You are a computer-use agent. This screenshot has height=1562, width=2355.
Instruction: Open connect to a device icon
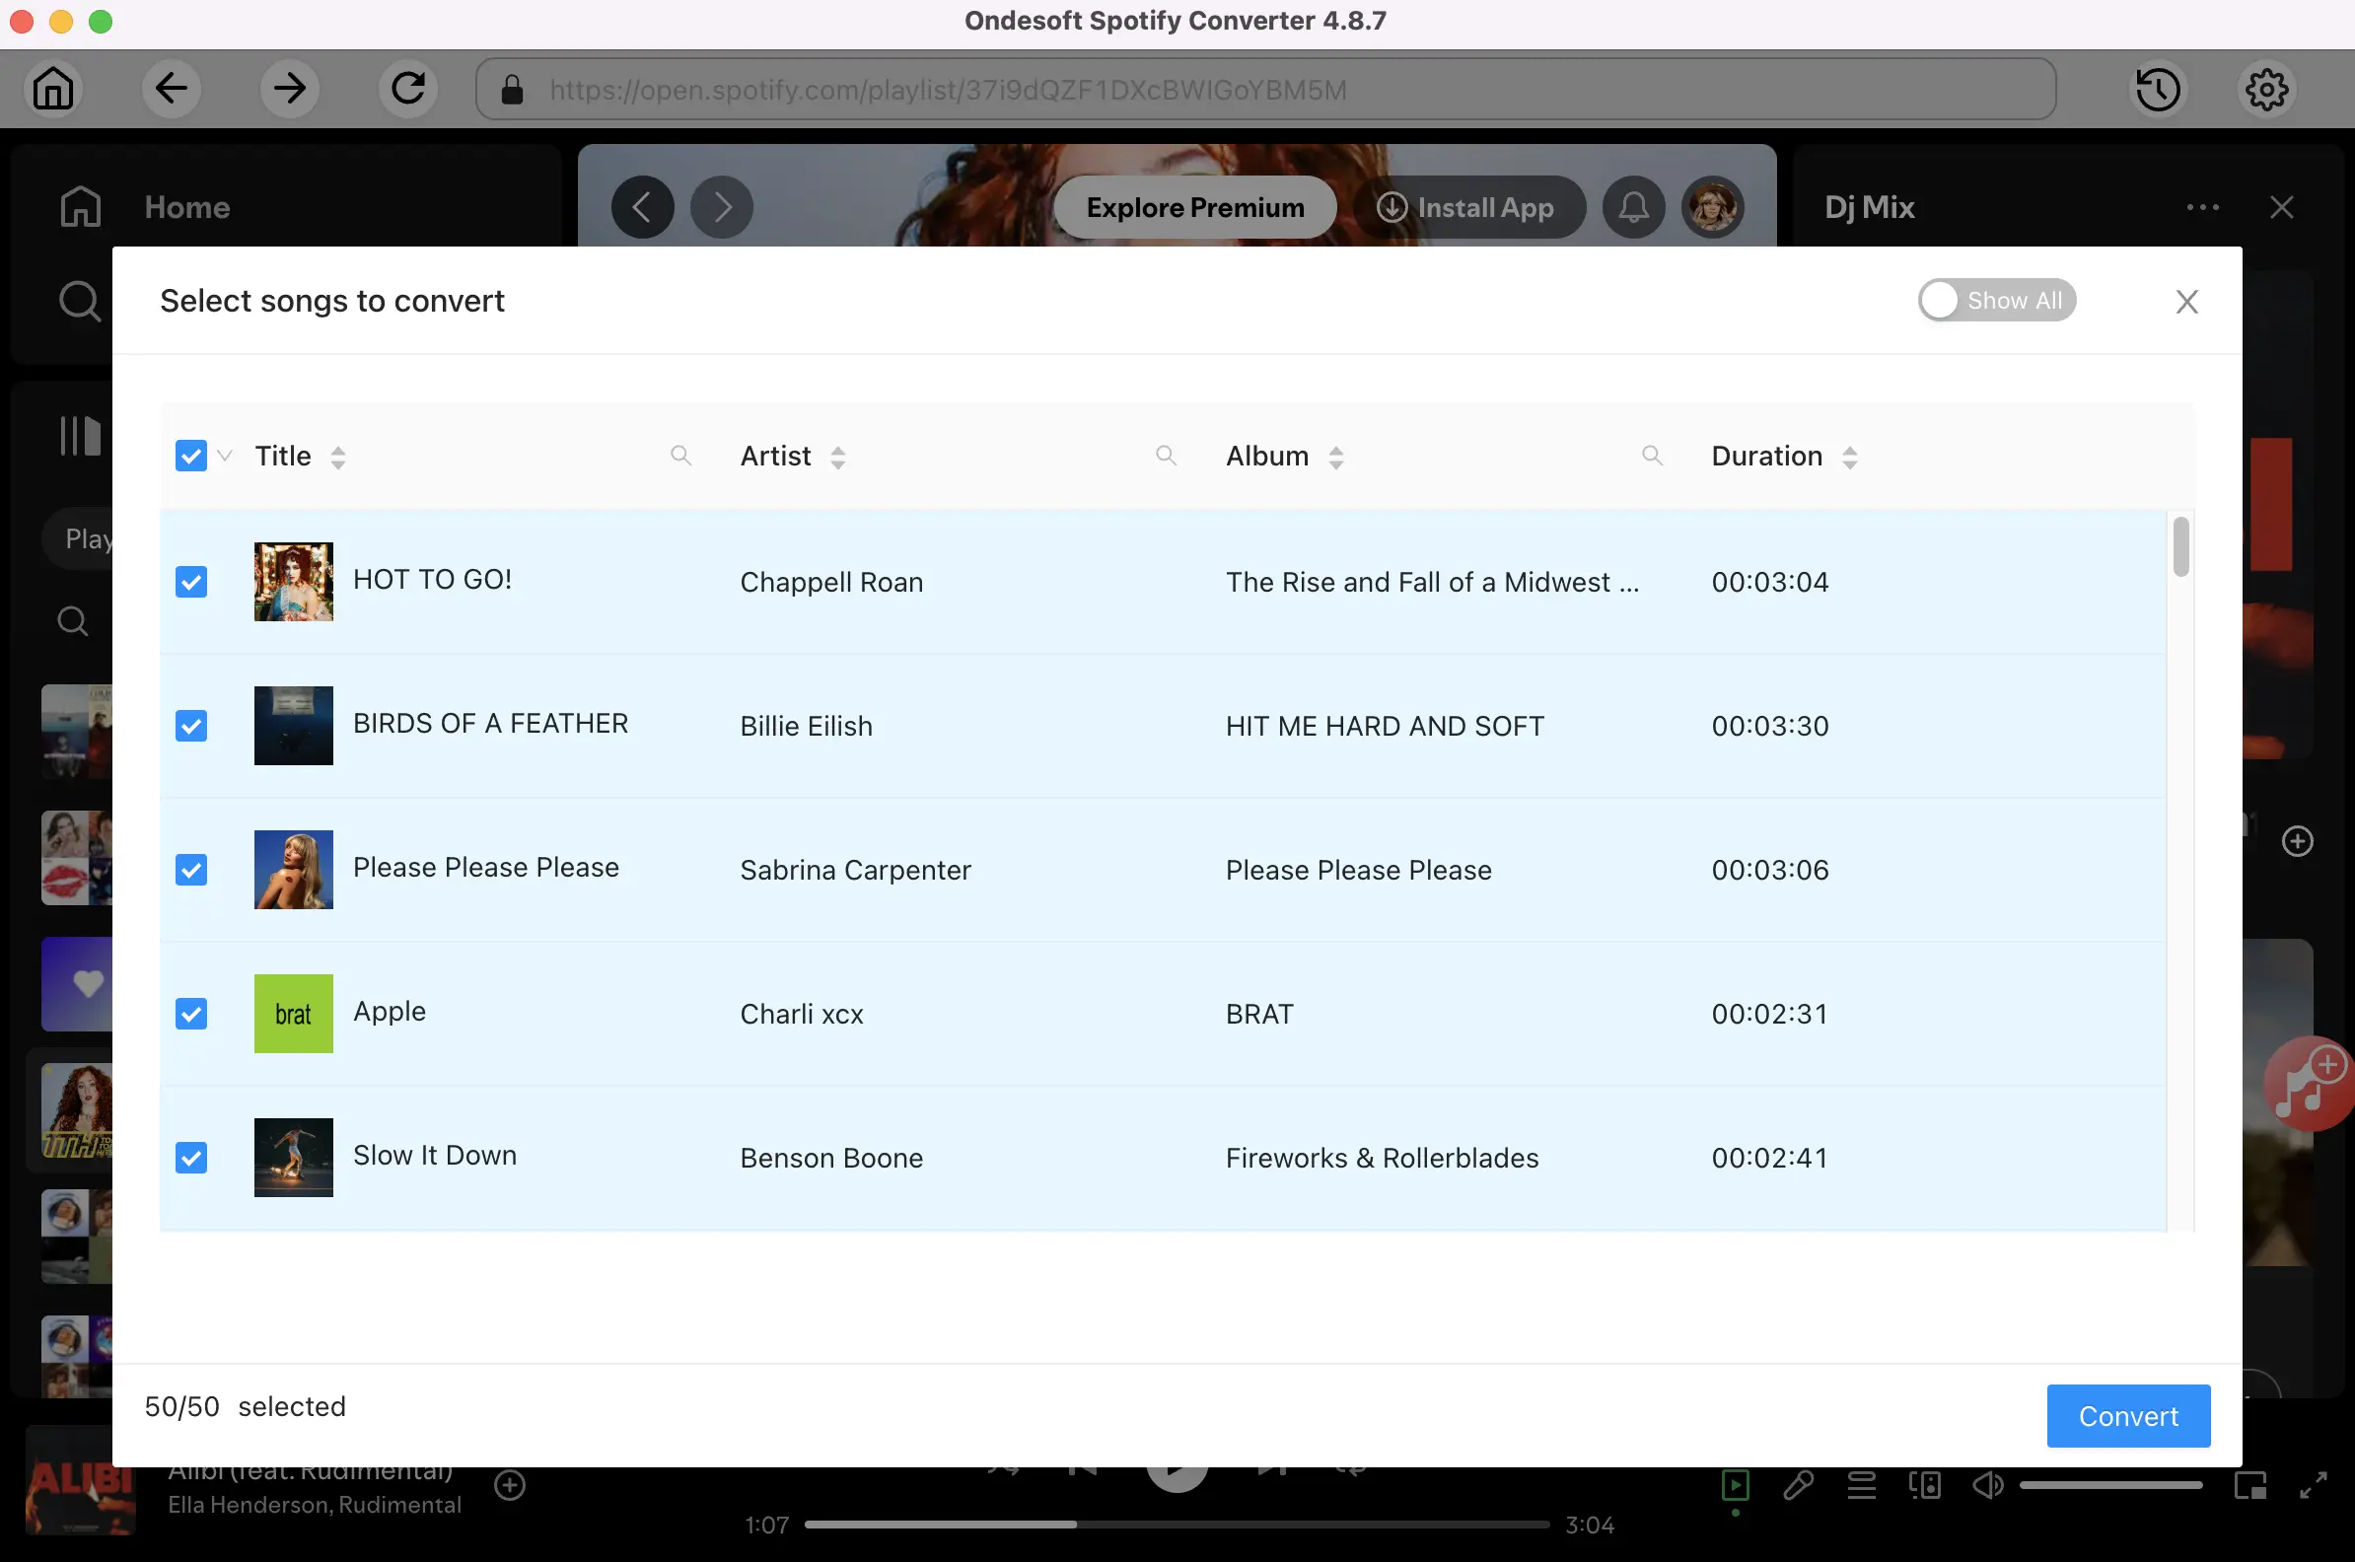click(x=1925, y=1485)
